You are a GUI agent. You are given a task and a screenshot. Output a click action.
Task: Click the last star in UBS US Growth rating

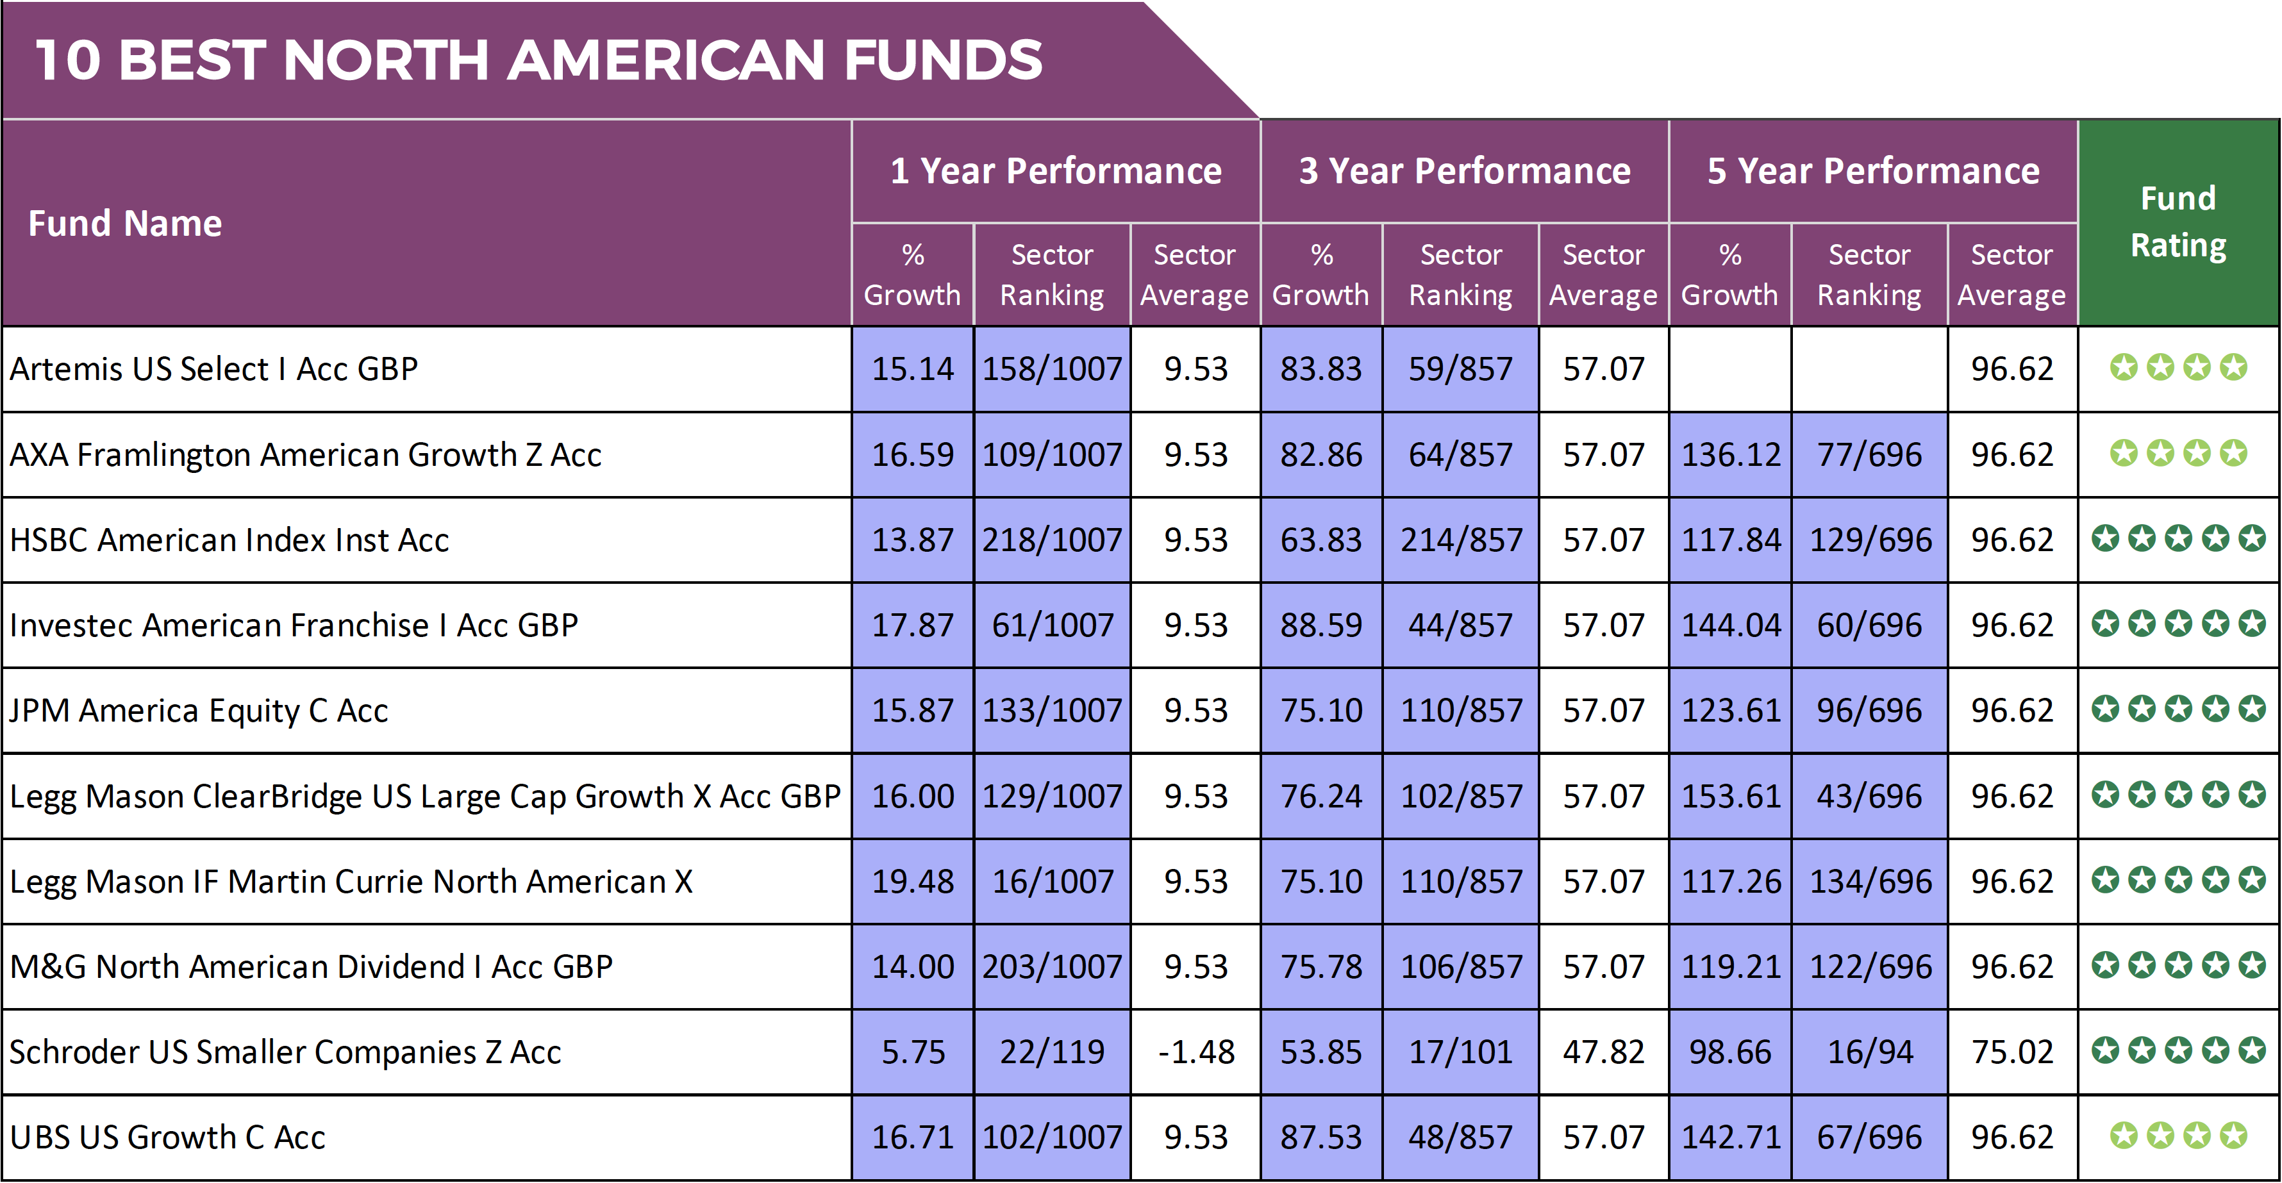click(2233, 1135)
